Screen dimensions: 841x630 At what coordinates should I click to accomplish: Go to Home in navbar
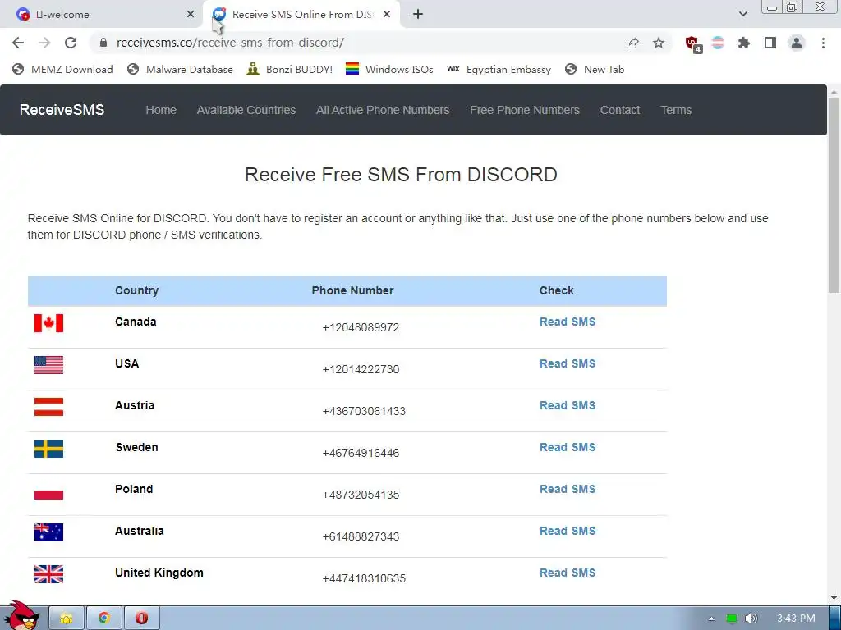pyautogui.click(x=161, y=110)
